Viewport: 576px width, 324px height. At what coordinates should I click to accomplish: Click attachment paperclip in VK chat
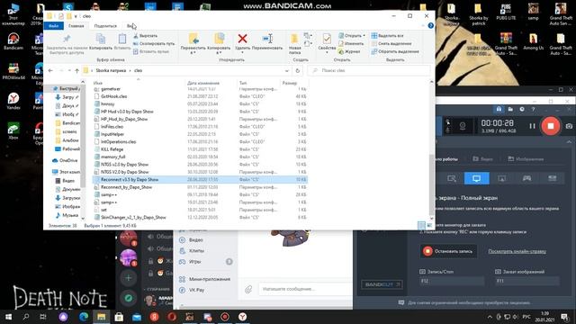[248, 290]
